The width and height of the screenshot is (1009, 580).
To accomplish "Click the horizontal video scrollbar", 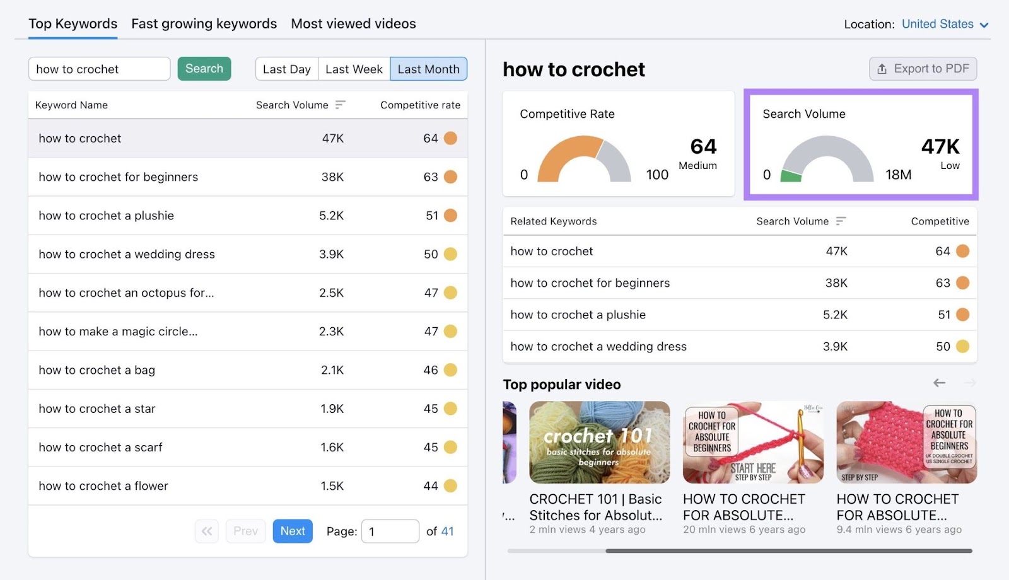I will [x=788, y=551].
